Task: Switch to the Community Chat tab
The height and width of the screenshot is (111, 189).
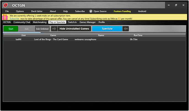Action: [x=22, y=22]
